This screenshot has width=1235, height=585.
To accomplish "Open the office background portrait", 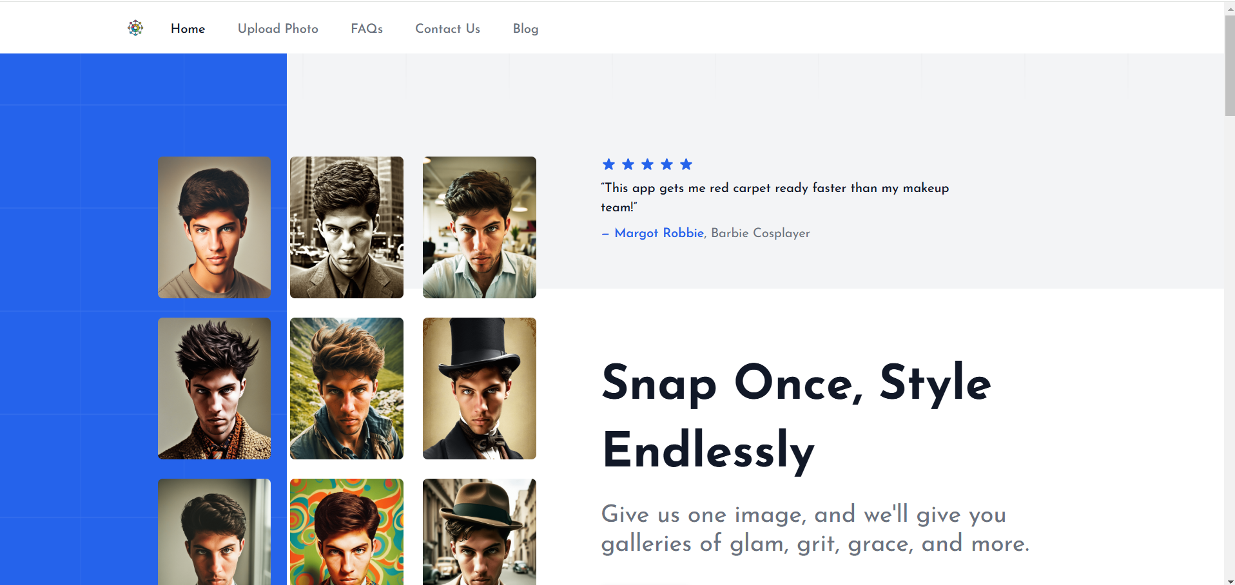I will pyautogui.click(x=479, y=227).
